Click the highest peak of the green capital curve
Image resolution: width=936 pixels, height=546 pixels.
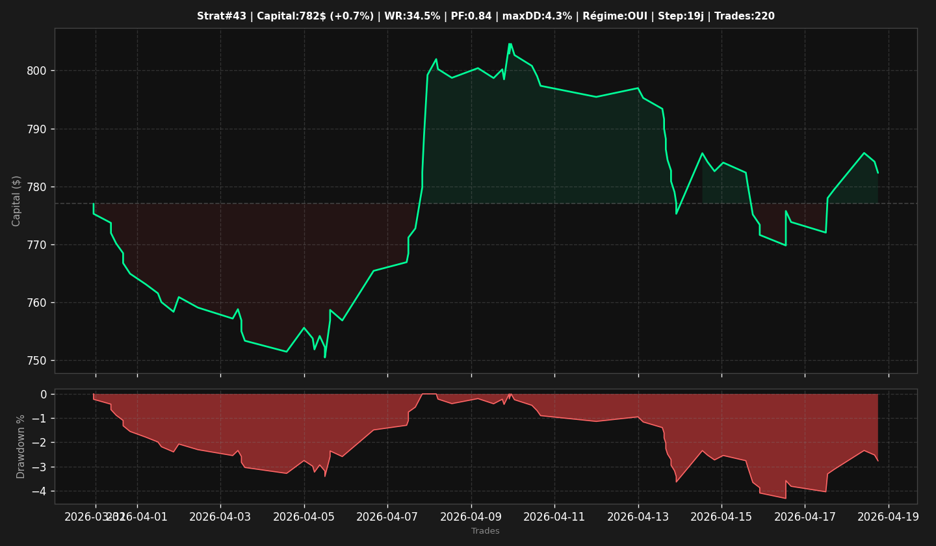coord(510,44)
